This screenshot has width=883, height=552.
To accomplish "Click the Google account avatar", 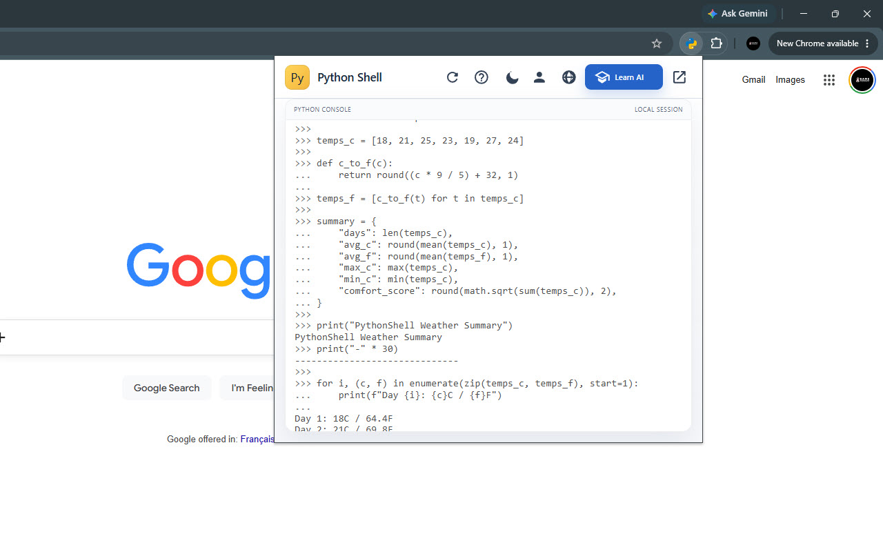I will [x=862, y=80].
